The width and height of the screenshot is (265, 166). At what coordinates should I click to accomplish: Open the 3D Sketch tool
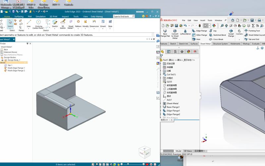[x=63, y=24]
